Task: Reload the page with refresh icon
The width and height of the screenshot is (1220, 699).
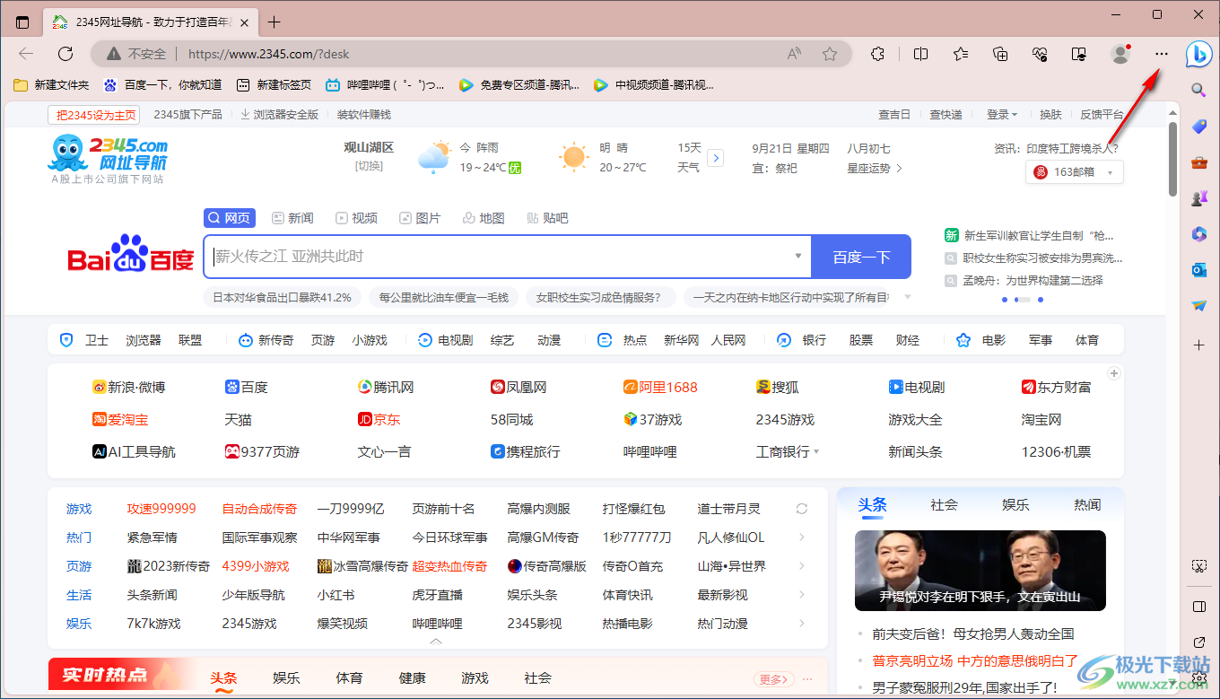Action: coord(65,54)
